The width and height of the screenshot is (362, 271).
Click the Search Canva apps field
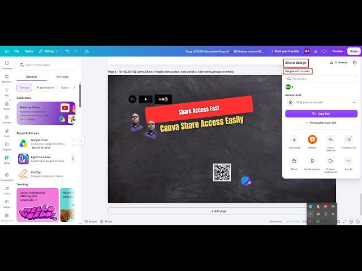(x=48, y=65)
